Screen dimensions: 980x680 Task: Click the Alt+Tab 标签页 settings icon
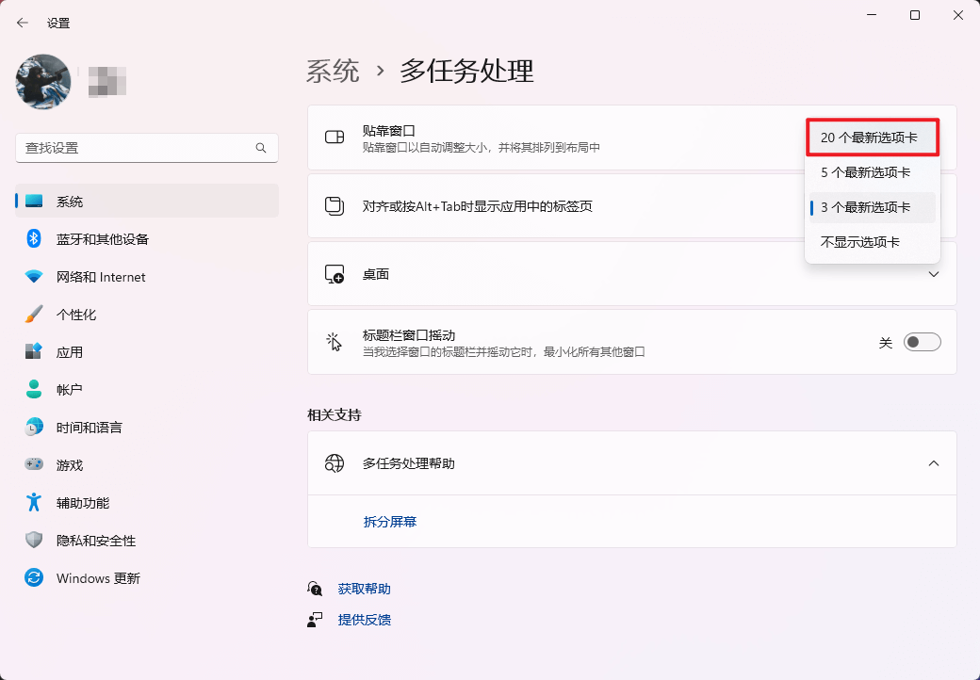(x=334, y=205)
